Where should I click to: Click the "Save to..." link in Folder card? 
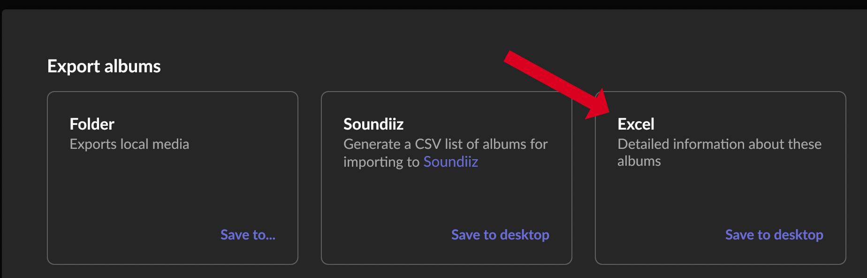click(248, 234)
